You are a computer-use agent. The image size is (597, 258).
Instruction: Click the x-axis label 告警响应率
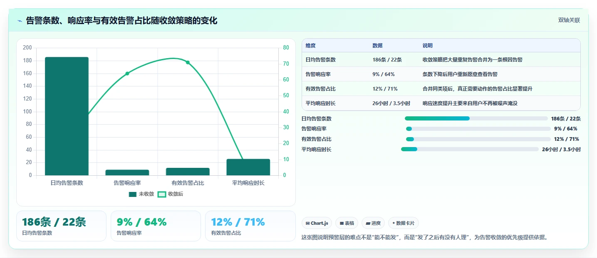[127, 183]
